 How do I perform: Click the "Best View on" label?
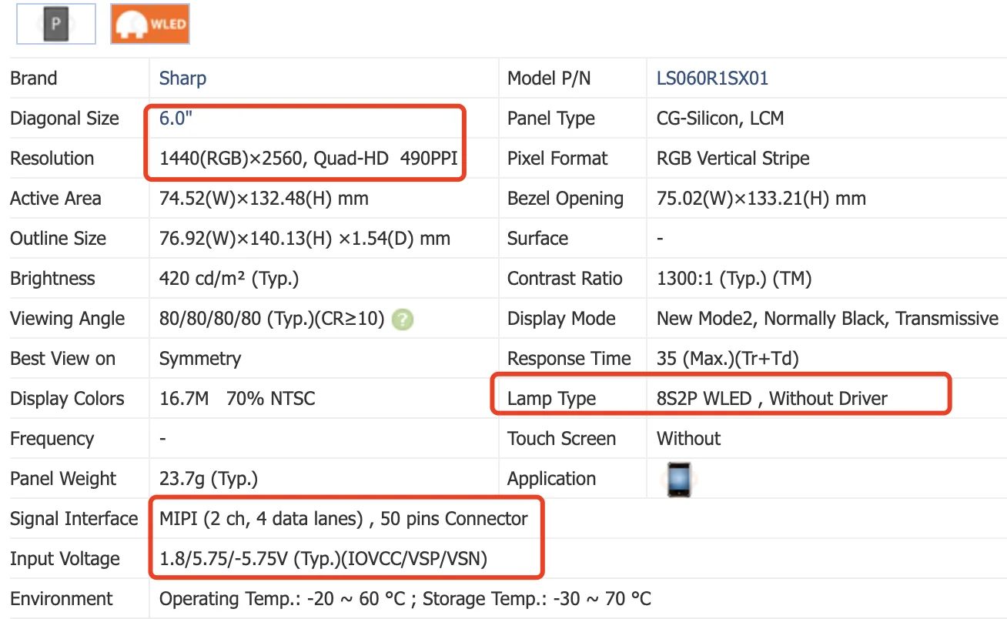click(x=62, y=359)
